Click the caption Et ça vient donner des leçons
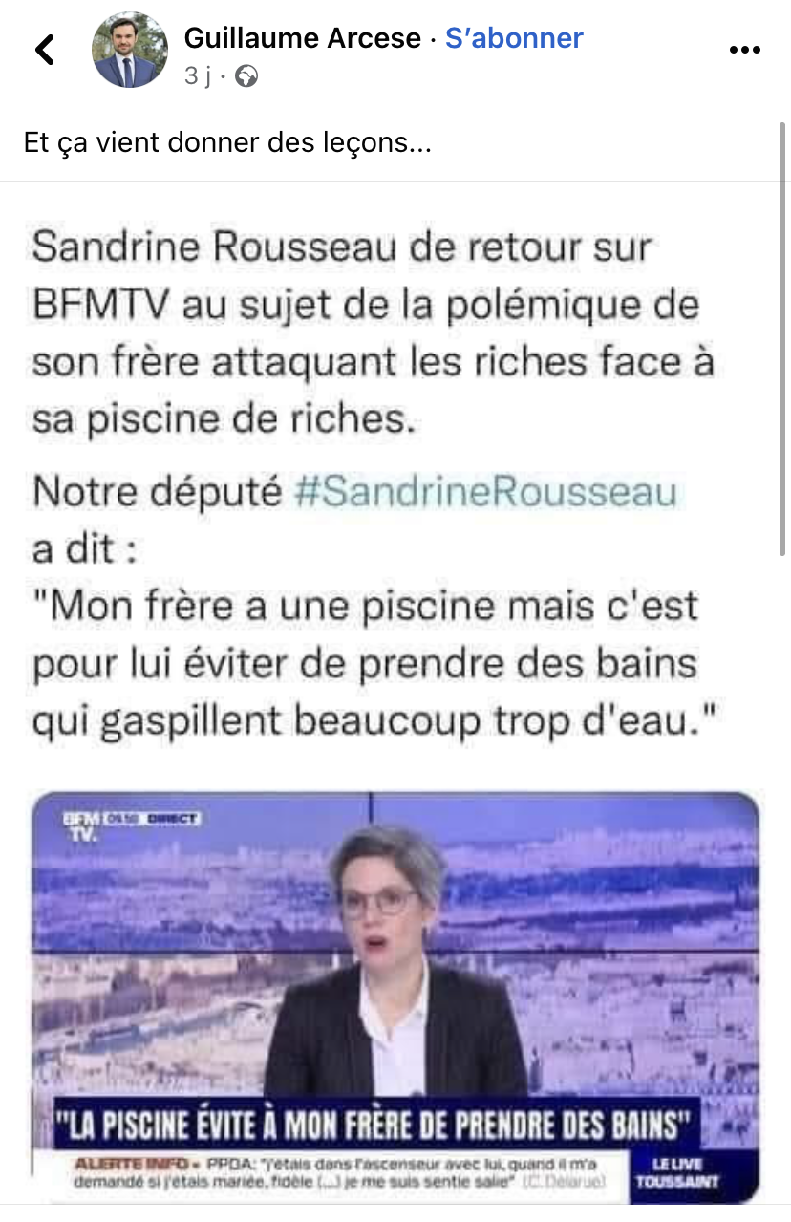The width and height of the screenshot is (791, 1222). point(227,144)
